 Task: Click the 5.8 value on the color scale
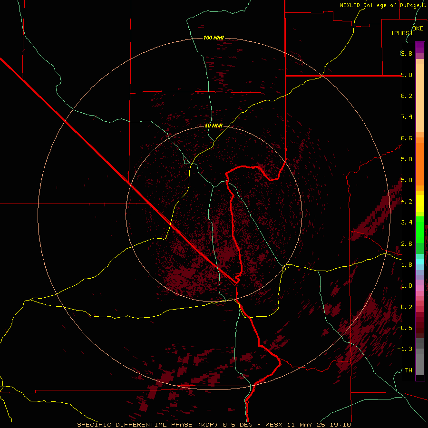click(407, 159)
